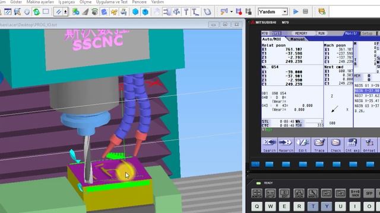Click the balance-scale tool icon
This screenshot has height=213, width=380.
tap(177, 12)
